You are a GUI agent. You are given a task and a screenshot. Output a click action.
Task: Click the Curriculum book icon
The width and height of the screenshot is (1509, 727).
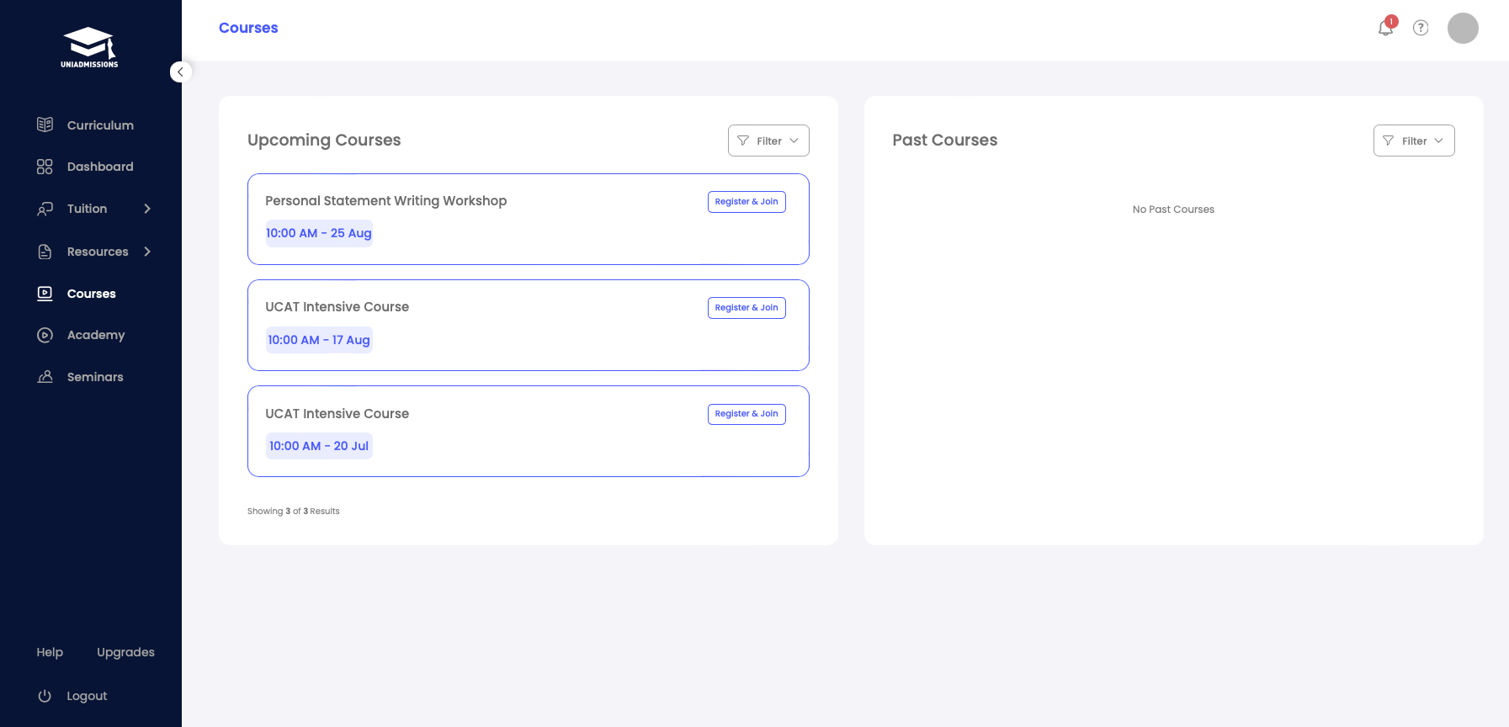point(45,125)
